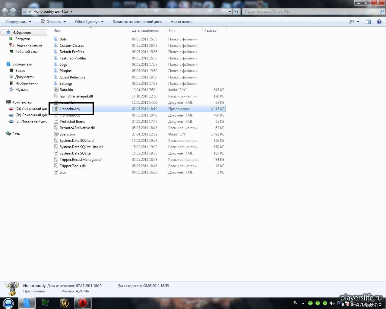Select the CustomClasses folder icon
The width and height of the screenshot is (386, 309).
click(x=56, y=46)
